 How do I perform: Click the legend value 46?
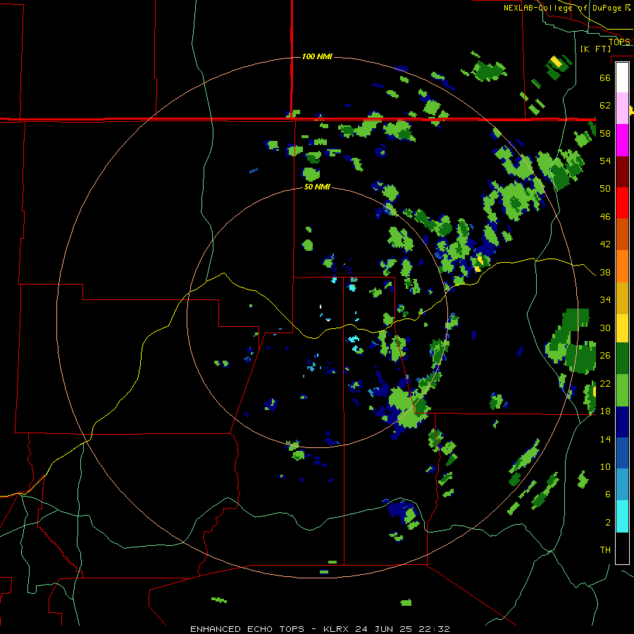pos(605,217)
